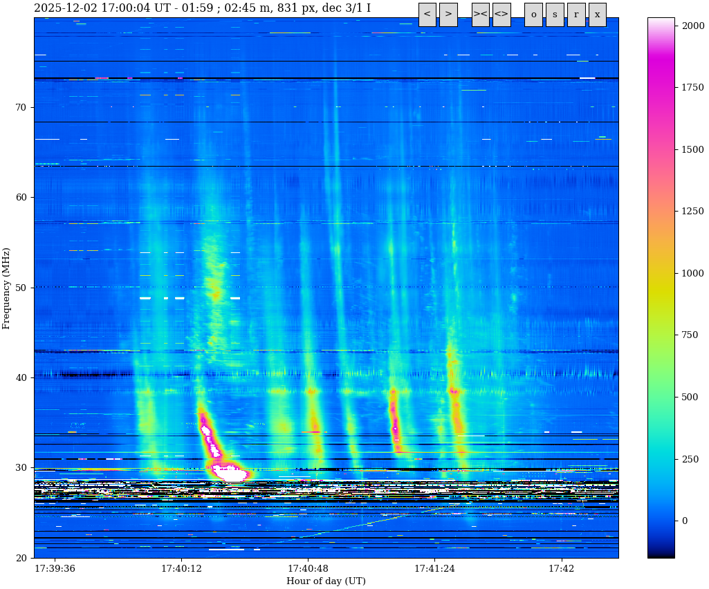Click the black bottom end of the color bar
The width and height of the screenshot is (709, 589).
pyautogui.click(x=661, y=555)
